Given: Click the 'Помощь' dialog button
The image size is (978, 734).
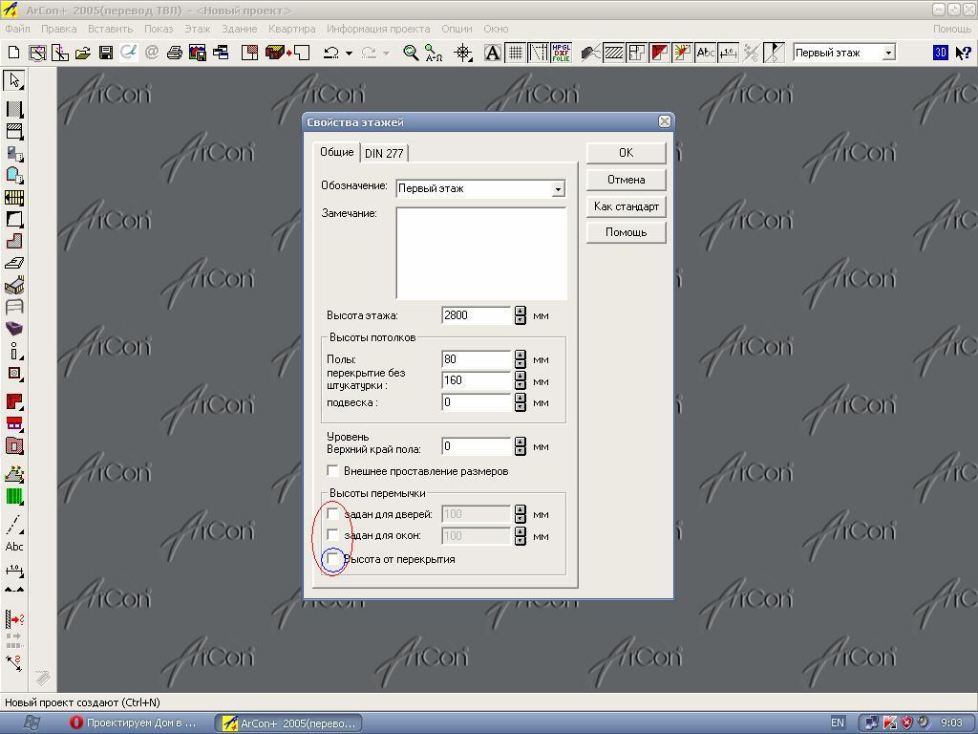Looking at the screenshot, I should click(x=627, y=232).
